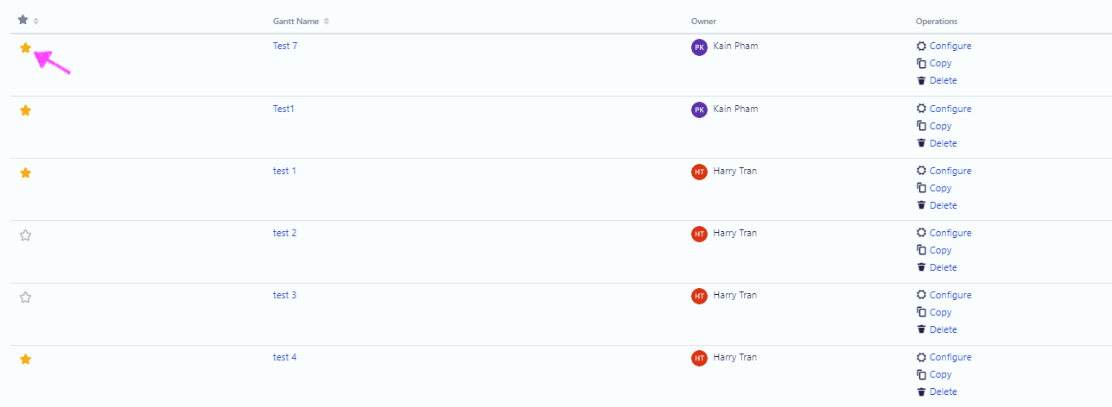
Task: Click the Configure link for Test1
Action: click(x=950, y=109)
